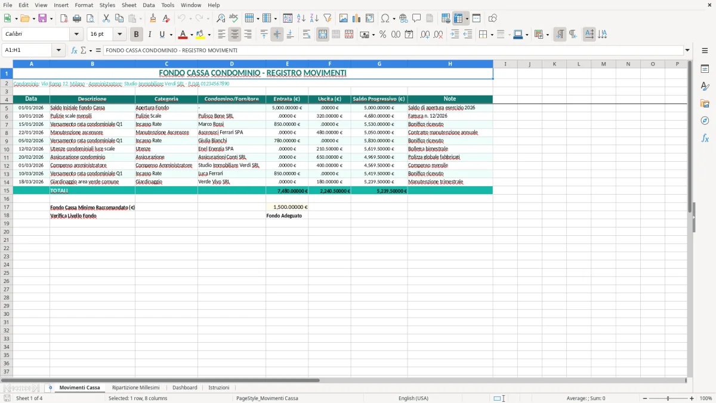Viewport: 716px width, 403px height.
Task: Click Clear Direct Formatting icon
Action: pos(166,19)
